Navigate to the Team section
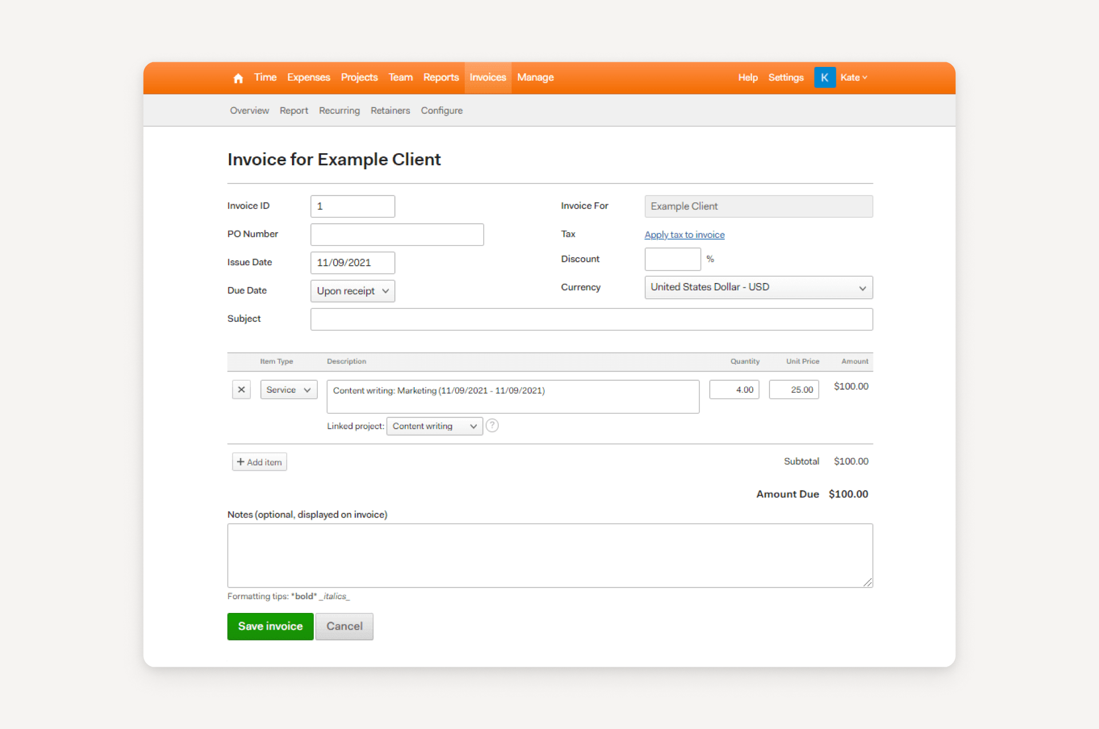This screenshot has height=729, width=1099. tap(400, 77)
